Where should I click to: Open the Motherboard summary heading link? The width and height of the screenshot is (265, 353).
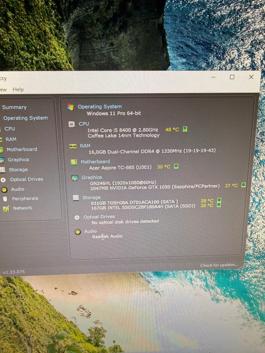point(96,162)
